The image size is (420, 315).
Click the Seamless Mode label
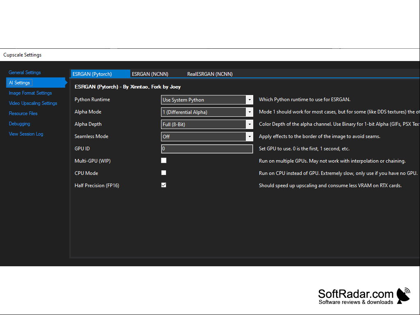91,136
